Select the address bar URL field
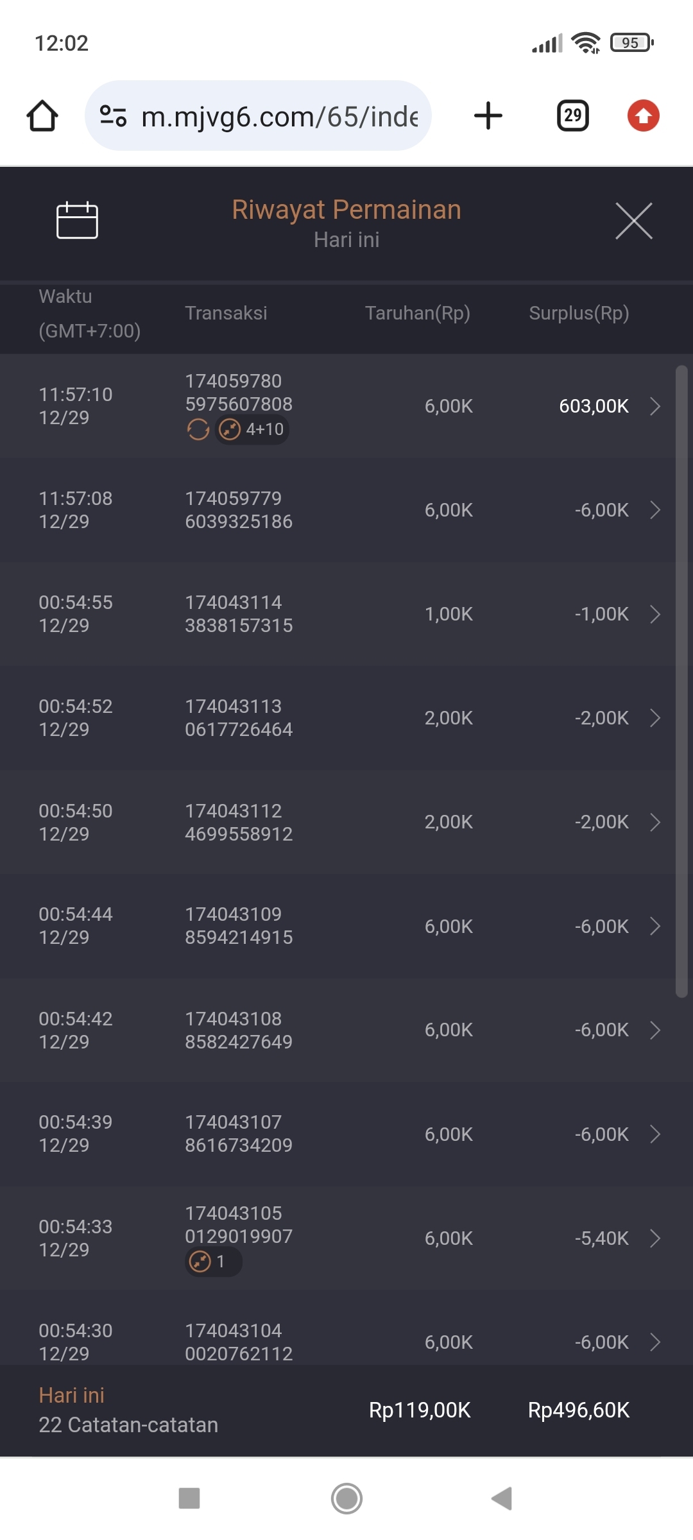 pyautogui.click(x=279, y=116)
